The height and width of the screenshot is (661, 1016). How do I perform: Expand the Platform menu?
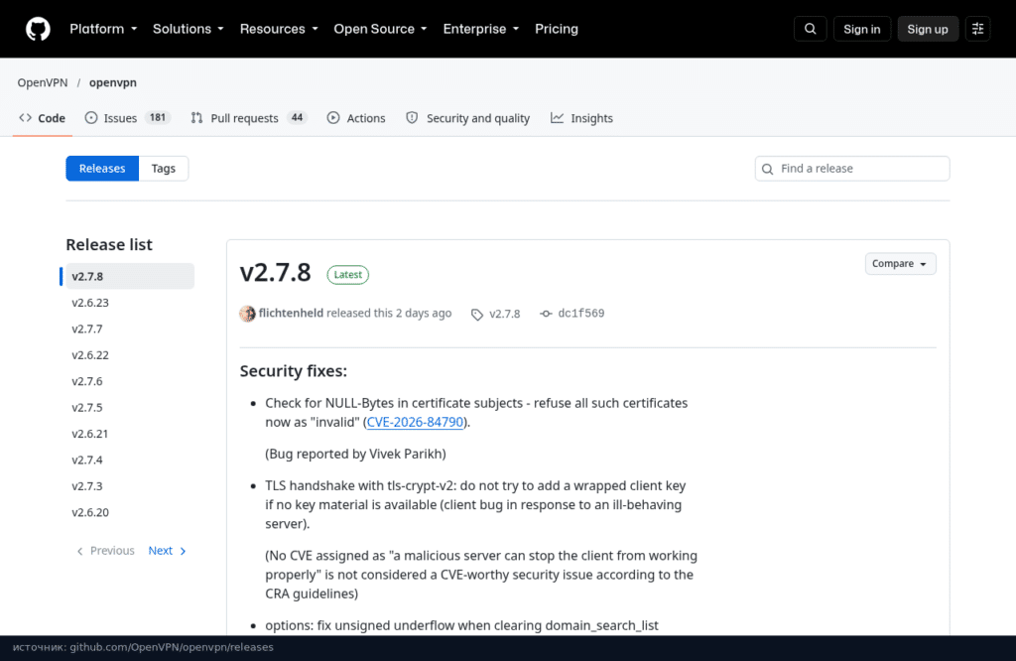pos(103,29)
